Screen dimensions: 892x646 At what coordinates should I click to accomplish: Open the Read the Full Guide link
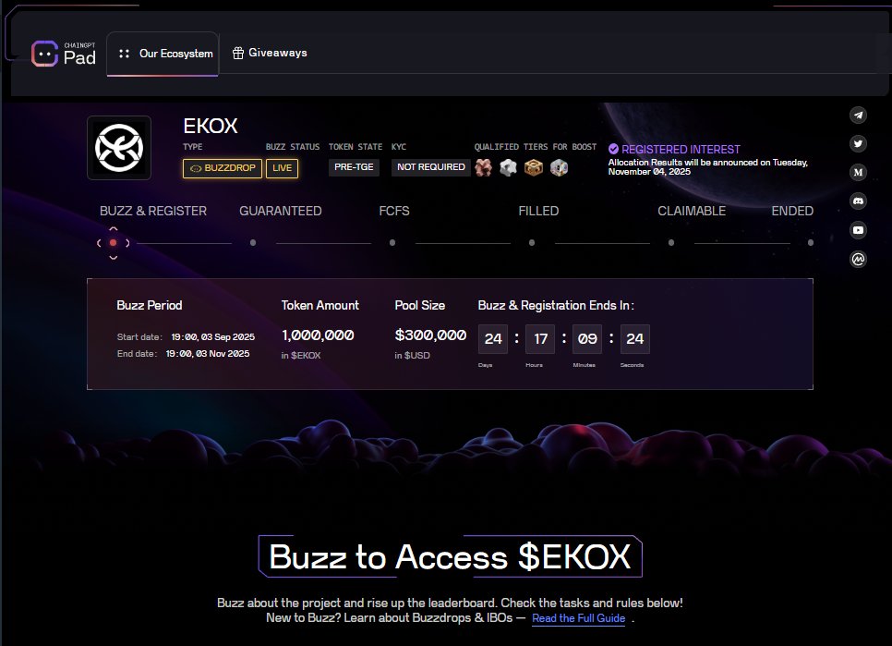coord(579,618)
